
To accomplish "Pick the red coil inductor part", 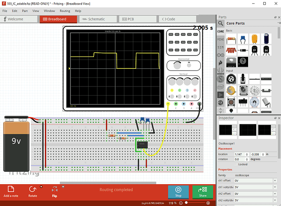I will [x=231, y=51].
